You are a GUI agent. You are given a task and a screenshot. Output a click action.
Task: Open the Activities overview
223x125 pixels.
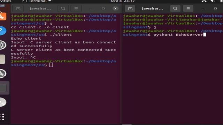tap(6, 1)
